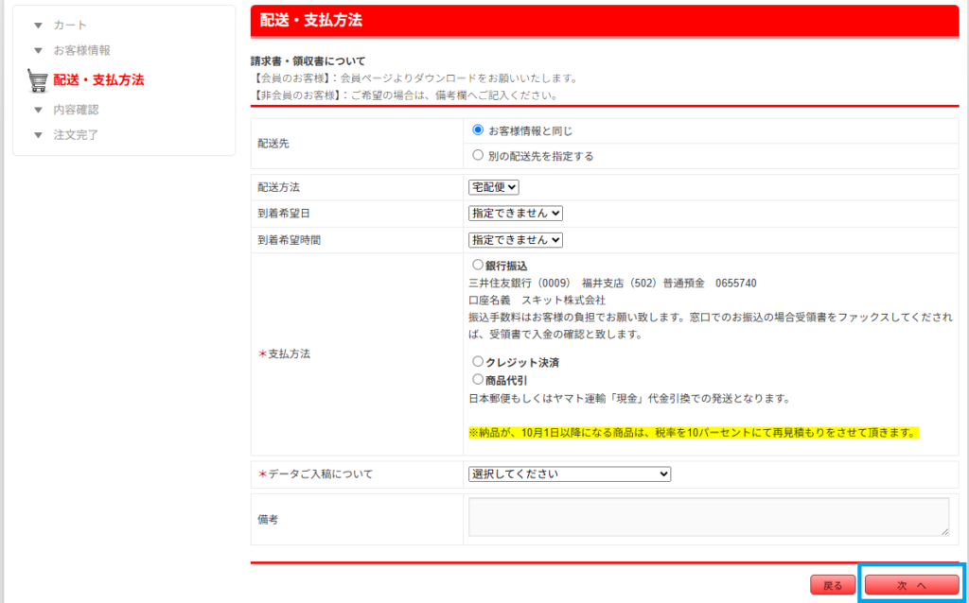
Task: Click the 戻る button
Action: point(833,585)
